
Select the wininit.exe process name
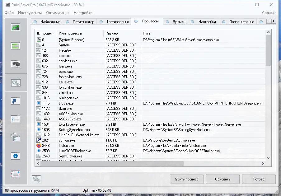click(x=67, y=93)
